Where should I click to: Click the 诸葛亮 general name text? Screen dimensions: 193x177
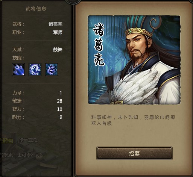[x=55, y=24]
